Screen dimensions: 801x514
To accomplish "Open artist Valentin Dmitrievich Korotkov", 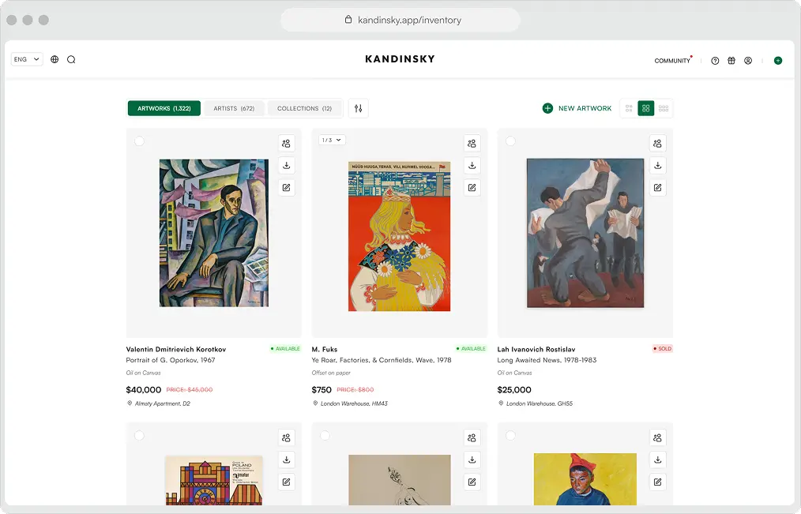I will [175, 349].
